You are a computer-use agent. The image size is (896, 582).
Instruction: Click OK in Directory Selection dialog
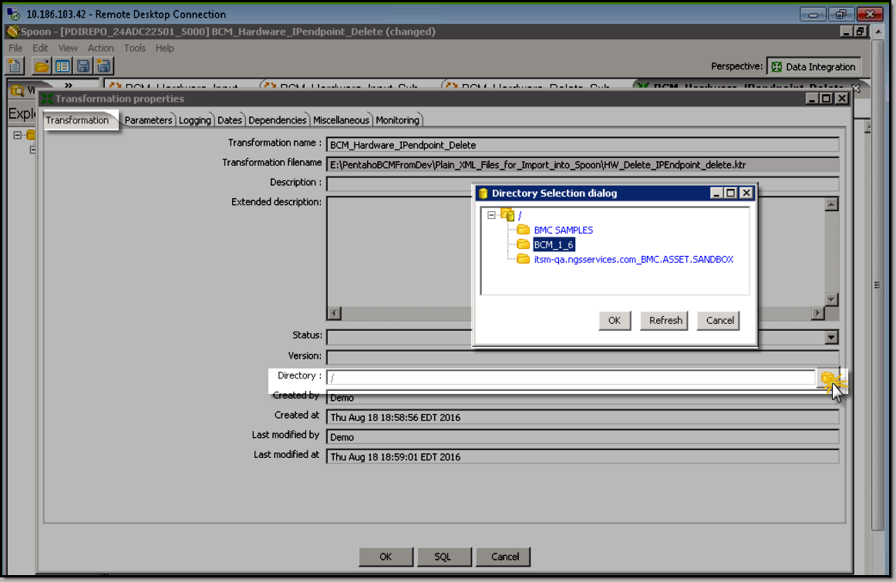614,321
